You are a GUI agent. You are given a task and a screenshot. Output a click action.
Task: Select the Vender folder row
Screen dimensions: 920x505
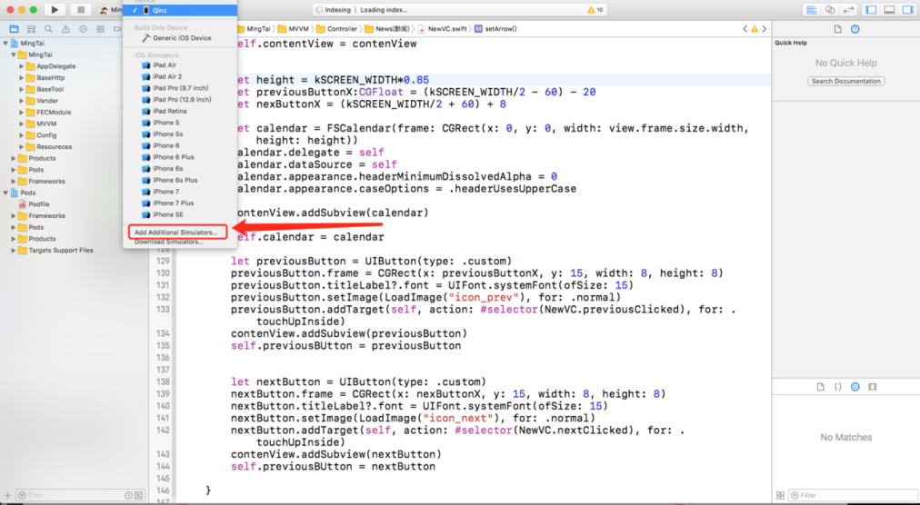point(74,101)
